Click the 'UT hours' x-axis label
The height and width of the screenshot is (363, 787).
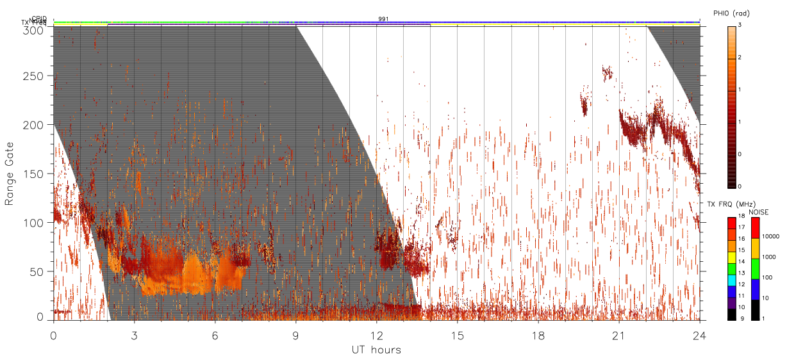[x=376, y=350]
